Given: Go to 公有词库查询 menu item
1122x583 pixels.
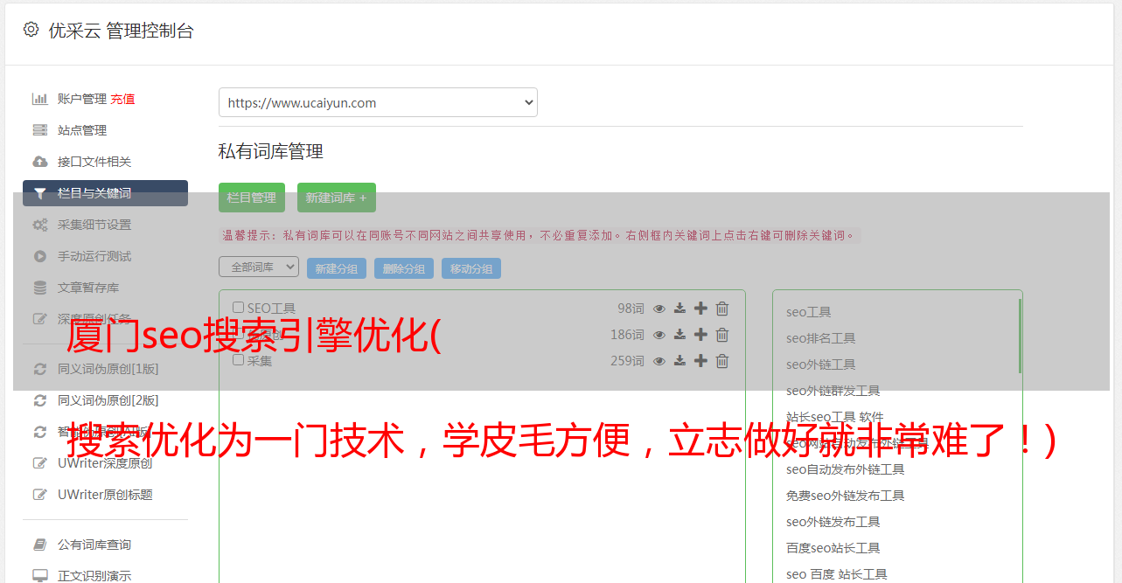Looking at the screenshot, I should point(94,545).
